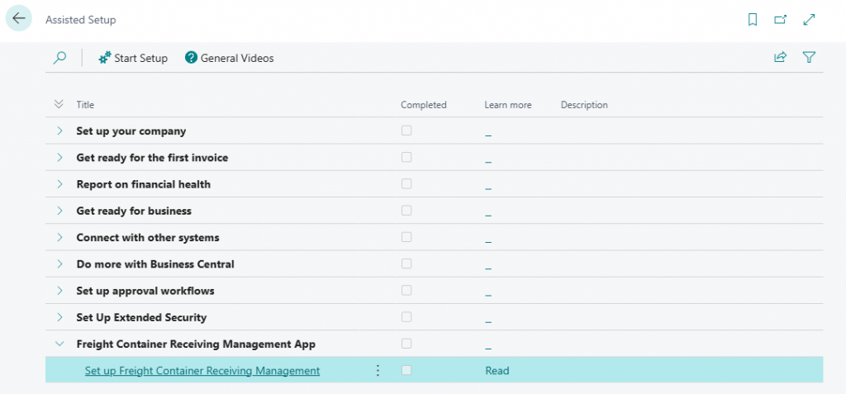Toggle Completed checkbox for financial health row
The image size is (846, 394).
click(x=406, y=183)
